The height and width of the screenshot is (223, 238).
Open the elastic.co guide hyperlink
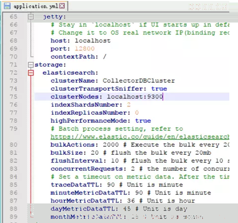(140, 137)
